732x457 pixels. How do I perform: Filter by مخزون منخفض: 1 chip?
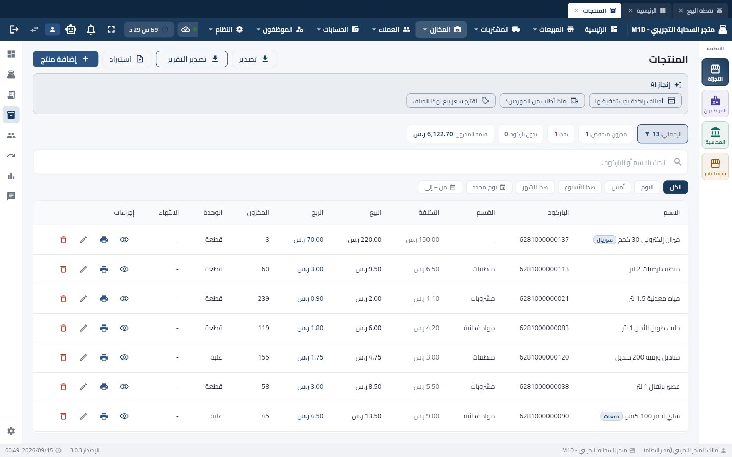tap(606, 134)
